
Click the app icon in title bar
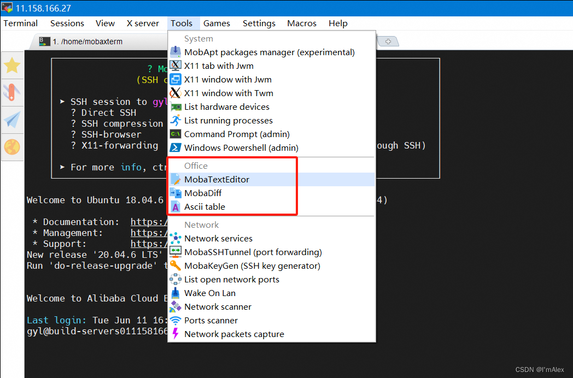pyautogui.click(x=7, y=8)
